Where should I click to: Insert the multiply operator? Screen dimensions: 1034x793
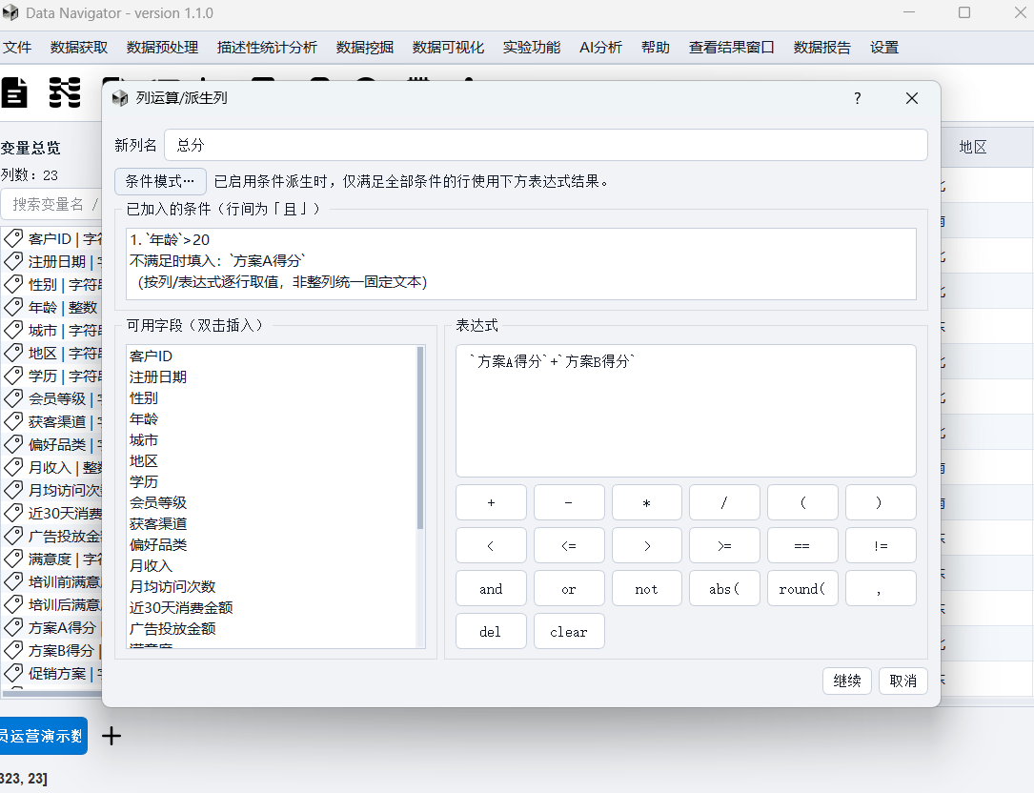click(647, 502)
